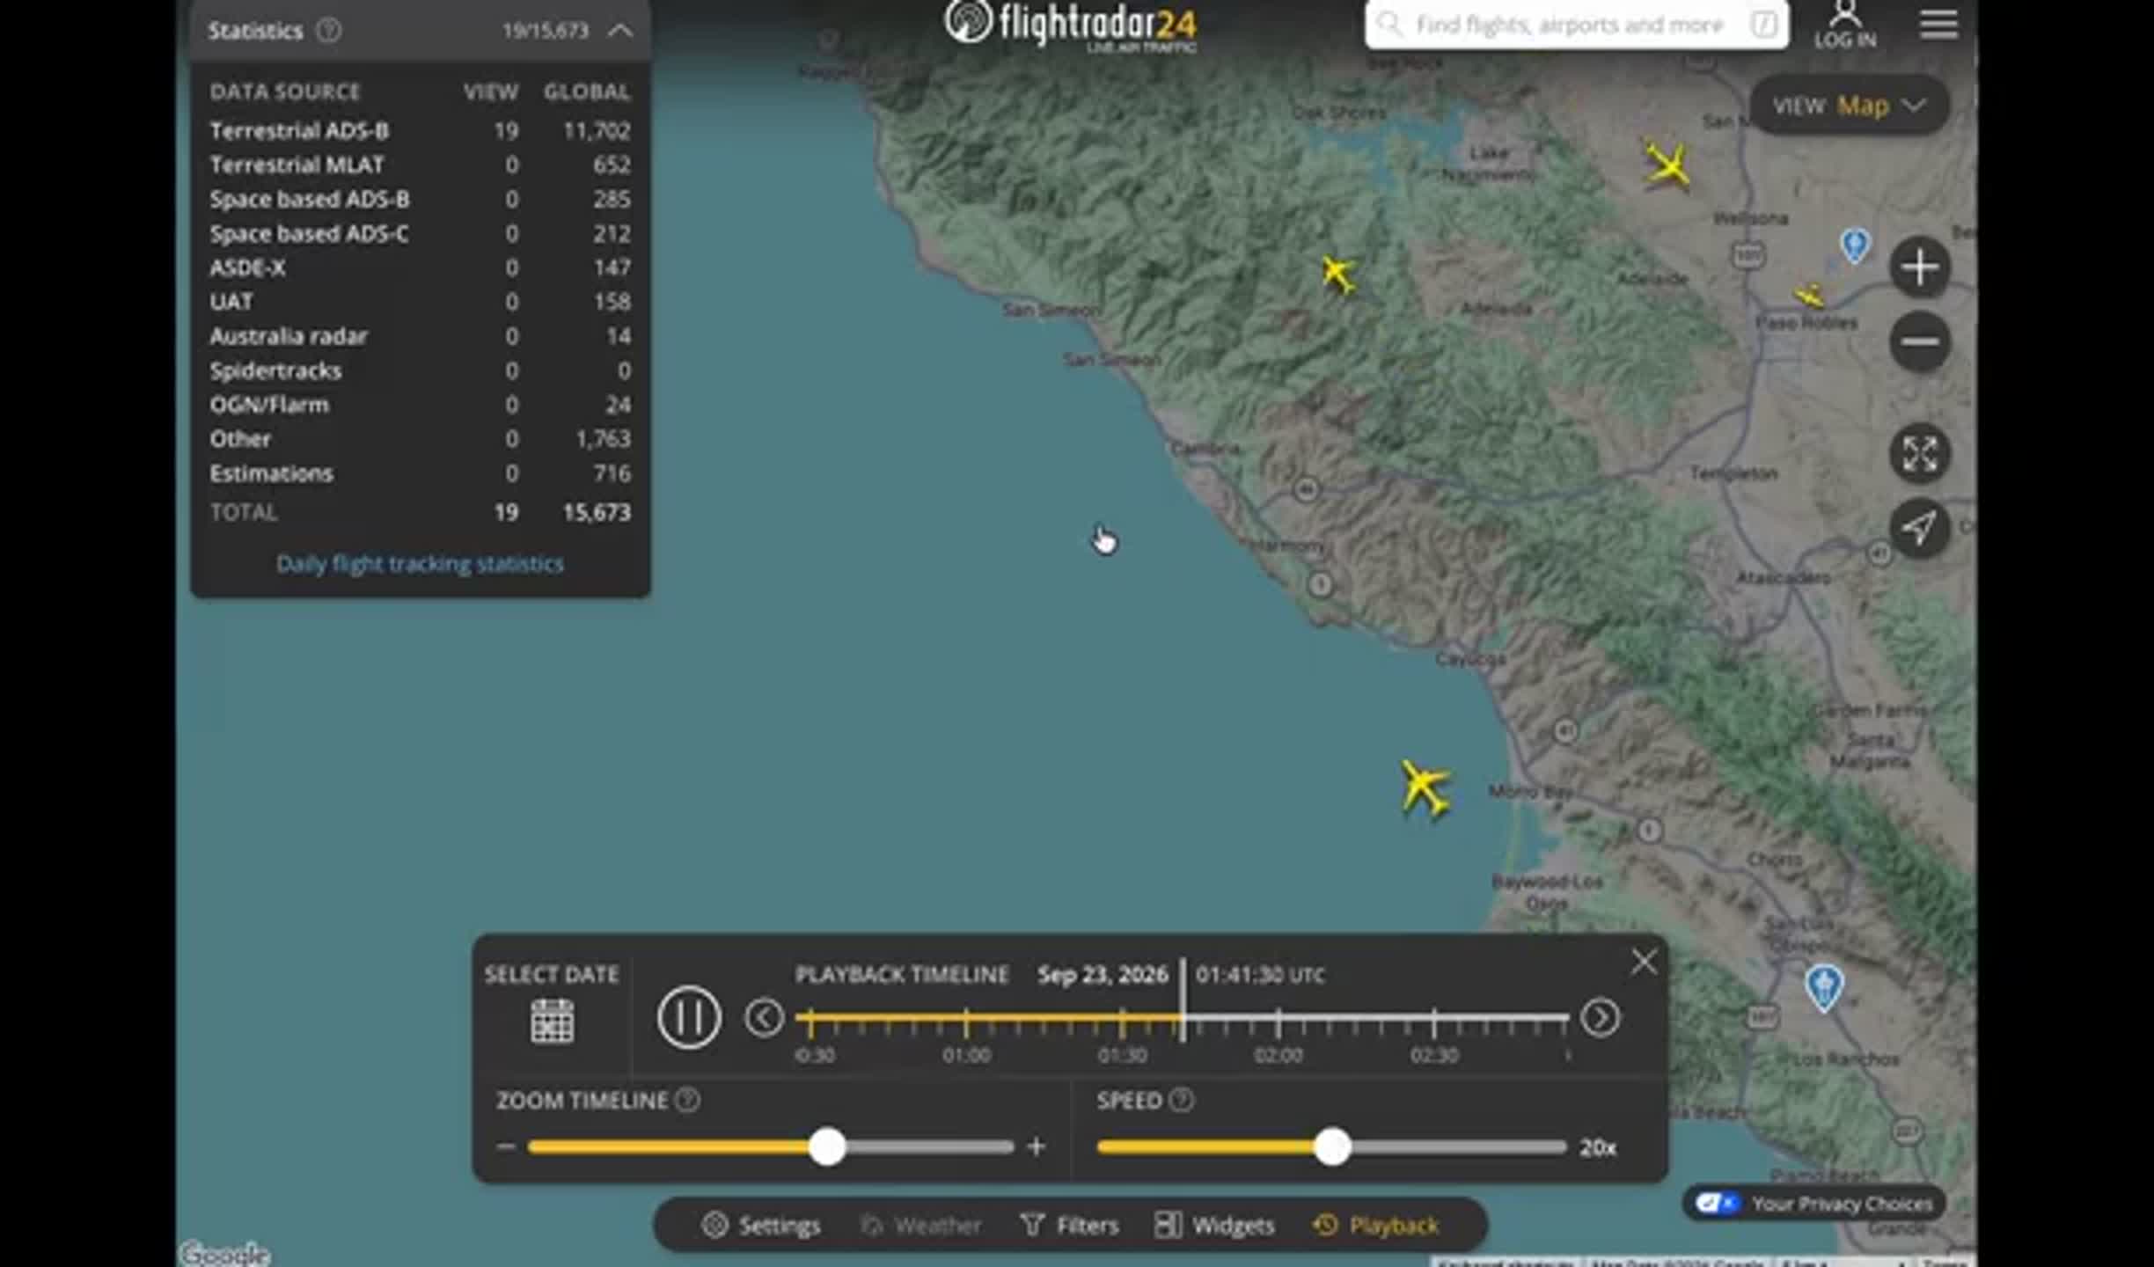This screenshot has height=1267, width=2154.
Task: Click the Zoom Timeline slider handle
Action: (827, 1147)
